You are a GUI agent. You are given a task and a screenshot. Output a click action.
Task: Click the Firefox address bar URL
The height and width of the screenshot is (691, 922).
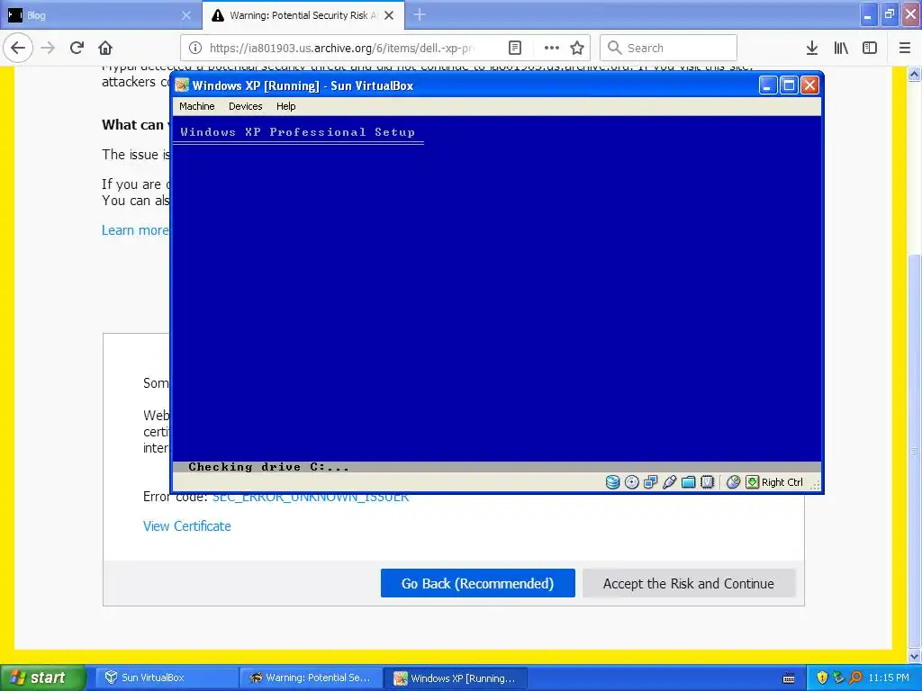[x=341, y=48]
